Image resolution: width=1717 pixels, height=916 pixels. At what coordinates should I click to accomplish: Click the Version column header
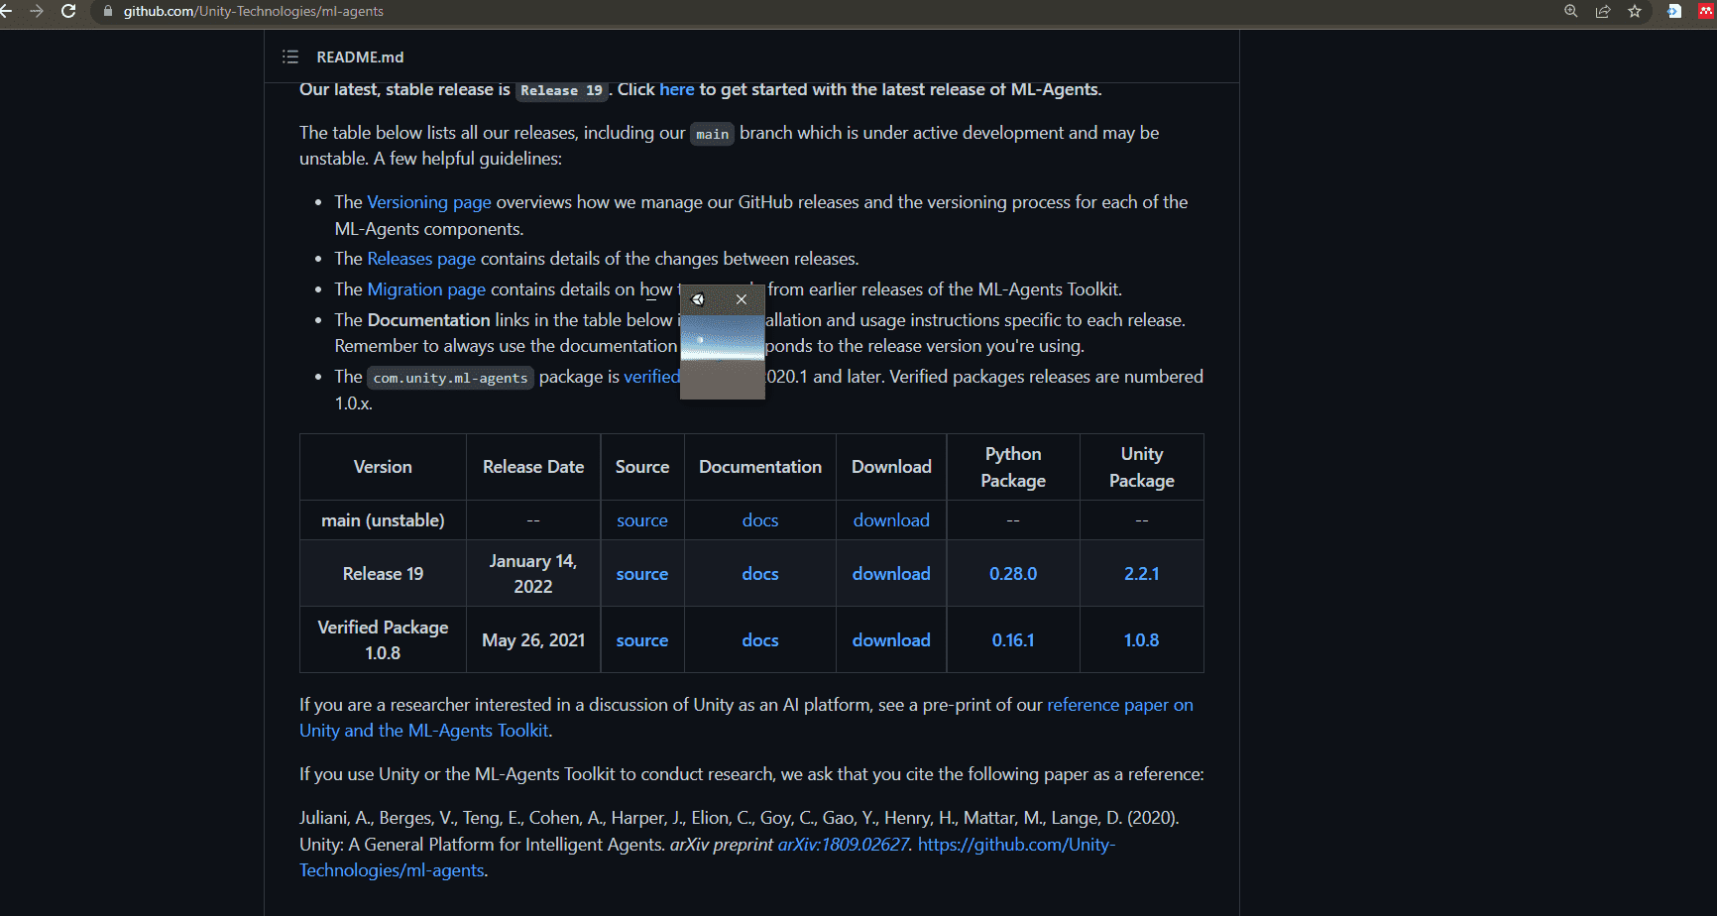(383, 467)
